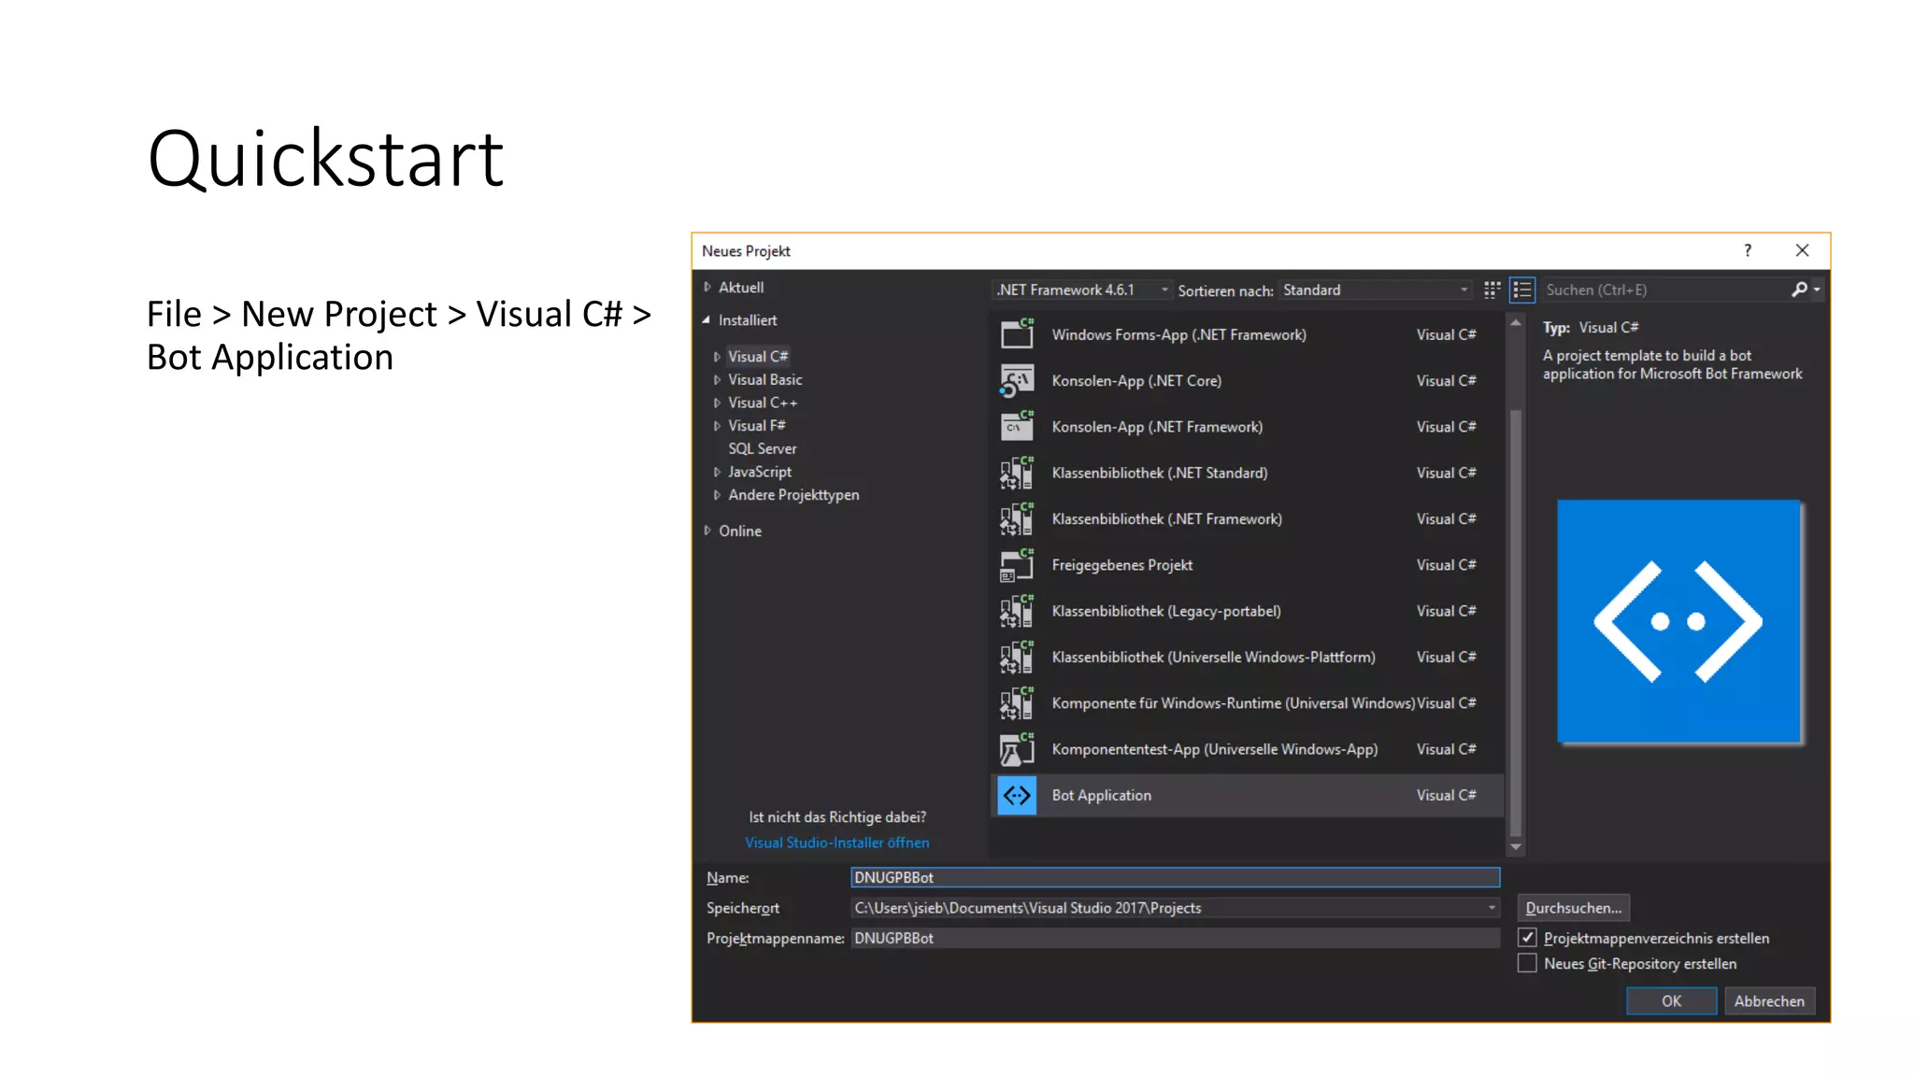Click the OK button
Viewport: 1914px width, 1076px height.
click(x=1671, y=1000)
